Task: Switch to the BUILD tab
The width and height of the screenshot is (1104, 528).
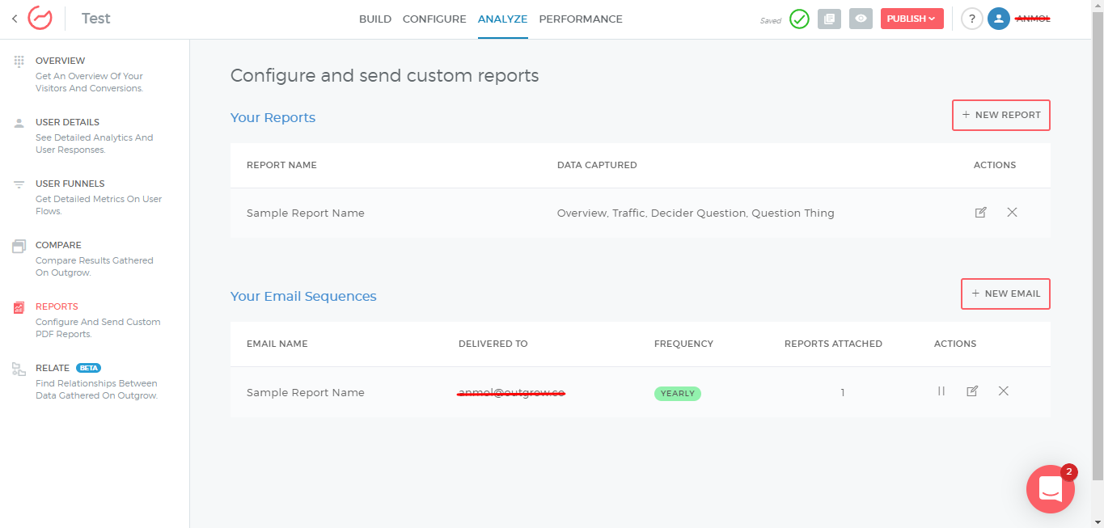Action: (x=375, y=19)
